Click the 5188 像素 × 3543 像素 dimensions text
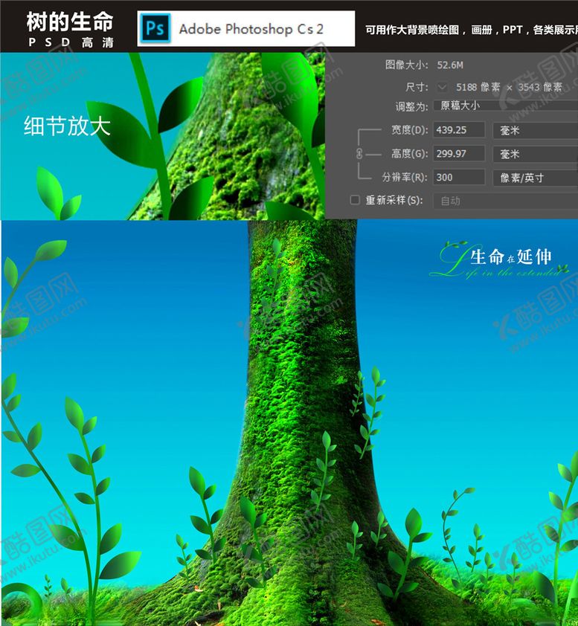Image resolution: width=578 pixels, height=626 pixels. 507,87
